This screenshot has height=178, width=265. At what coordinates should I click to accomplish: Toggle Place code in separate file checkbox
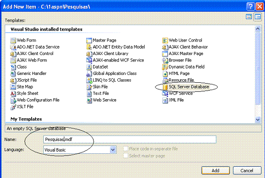point(126,149)
